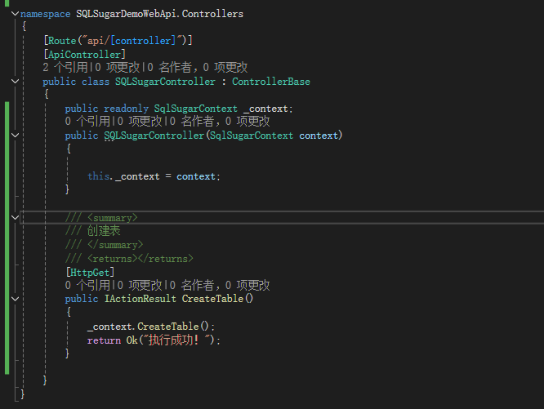Open CodeLens references above SQLSugarController class

coord(65,67)
